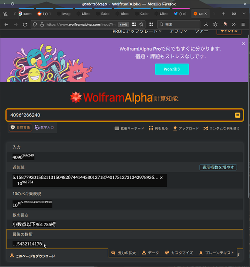Click the browser forward arrow
This screenshot has width=250, height=267.
point(16,25)
